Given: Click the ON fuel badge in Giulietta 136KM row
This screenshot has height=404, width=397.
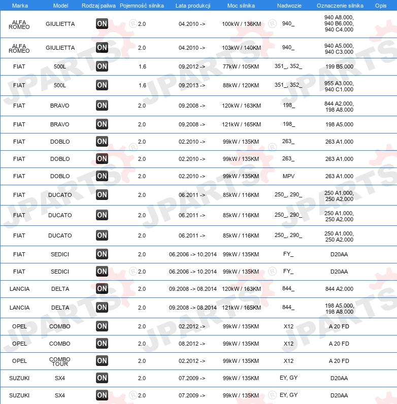Looking at the screenshot, I should point(102,24).
